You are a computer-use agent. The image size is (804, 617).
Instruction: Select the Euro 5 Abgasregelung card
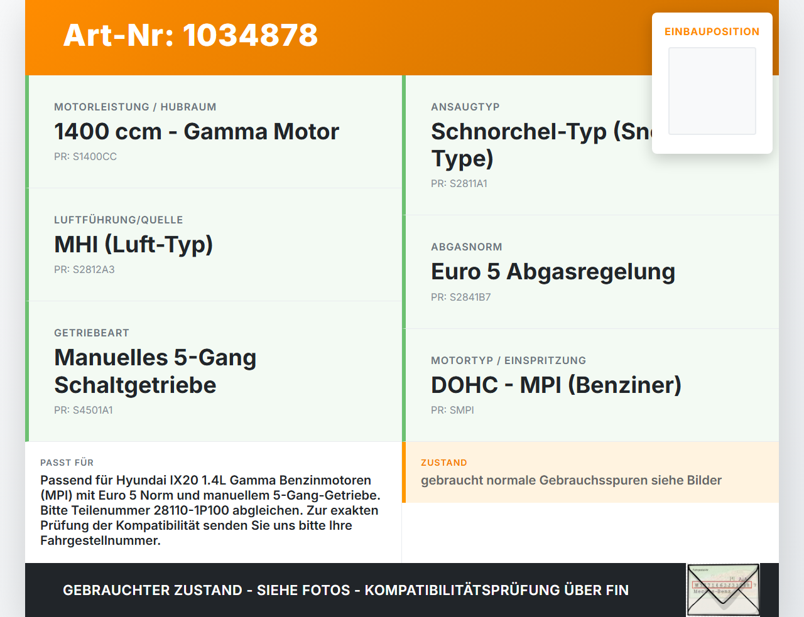(590, 272)
